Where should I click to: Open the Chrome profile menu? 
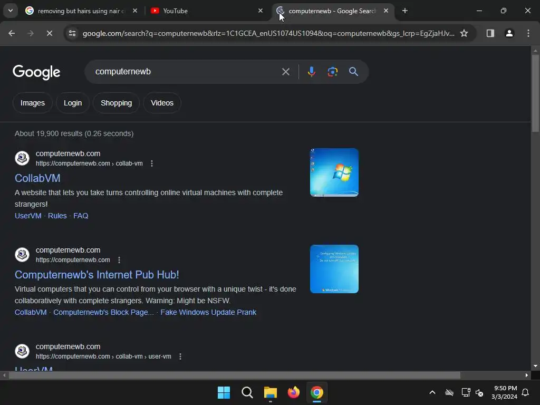(509, 33)
